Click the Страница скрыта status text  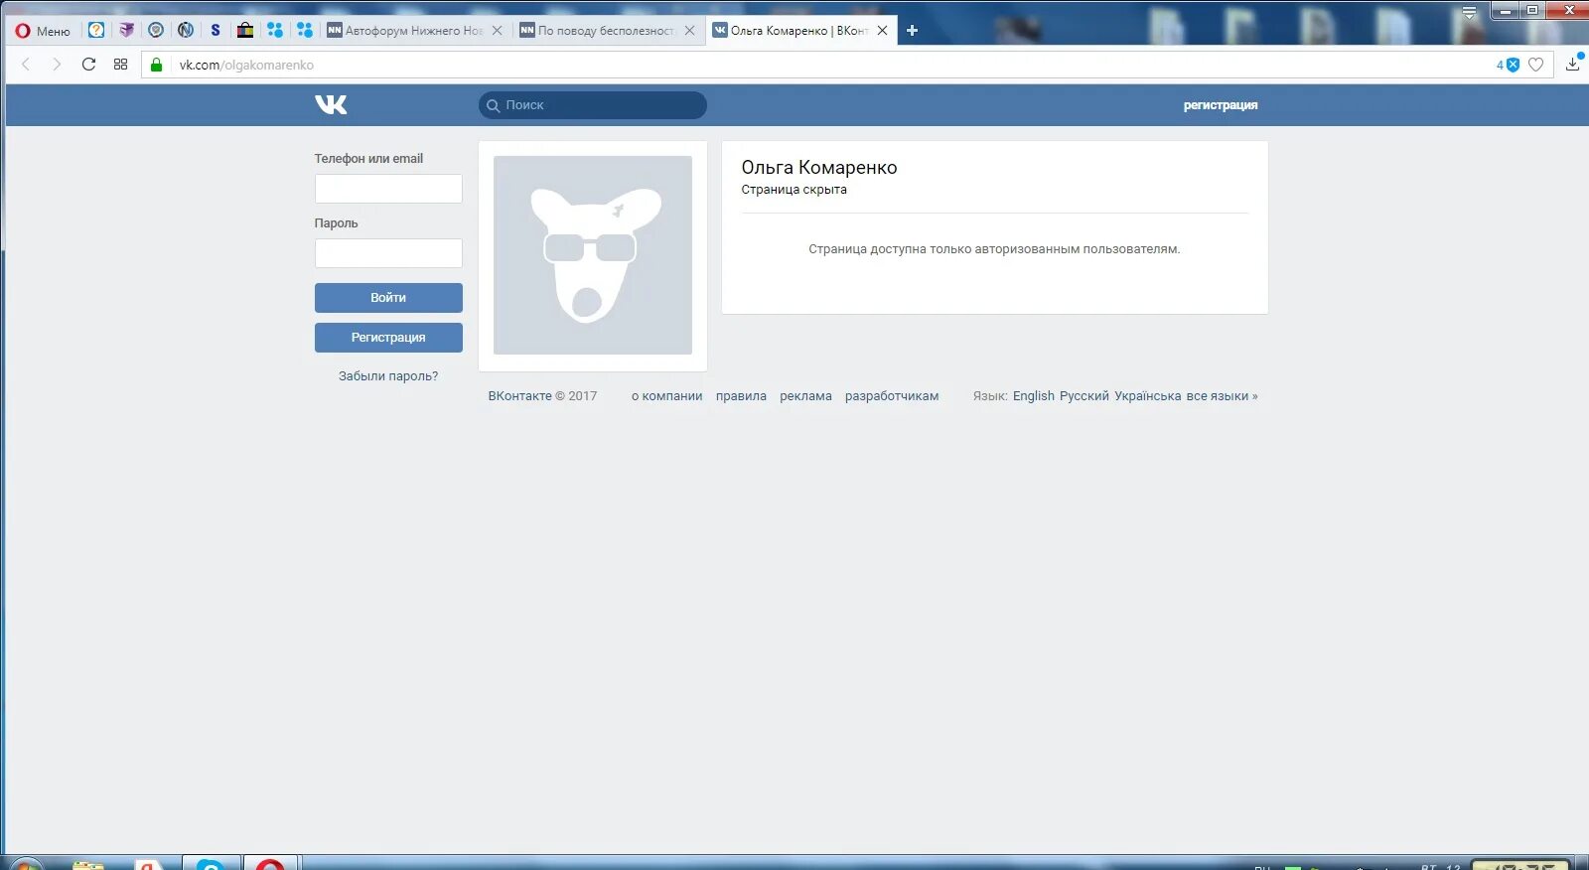794,190
